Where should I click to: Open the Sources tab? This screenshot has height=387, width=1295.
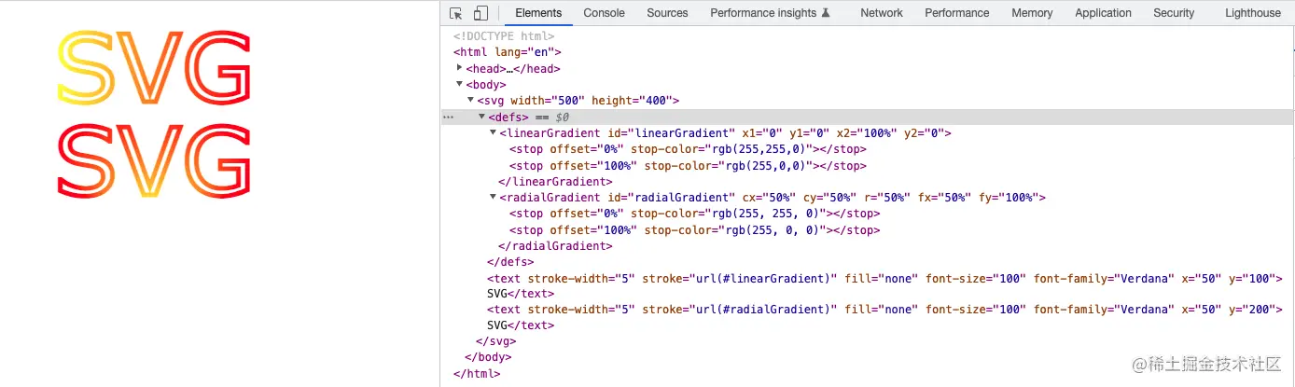click(x=667, y=13)
